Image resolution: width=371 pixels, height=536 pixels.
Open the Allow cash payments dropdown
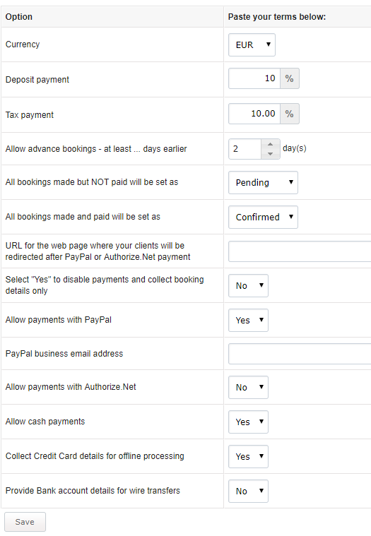click(x=248, y=422)
